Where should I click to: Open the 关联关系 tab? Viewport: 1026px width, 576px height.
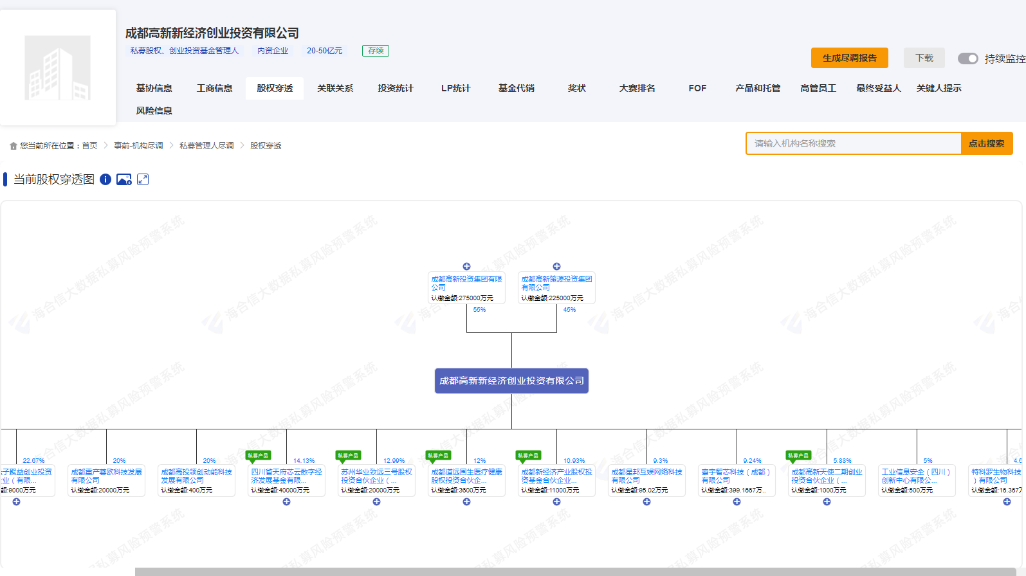click(x=335, y=88)
